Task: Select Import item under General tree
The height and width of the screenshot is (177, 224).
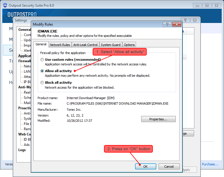Action: 27,45
